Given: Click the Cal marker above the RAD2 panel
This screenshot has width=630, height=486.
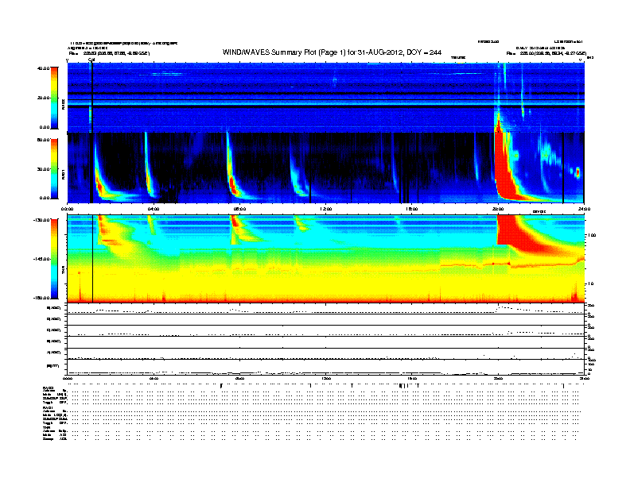Looking at the screenshot, I should (91, 60).
